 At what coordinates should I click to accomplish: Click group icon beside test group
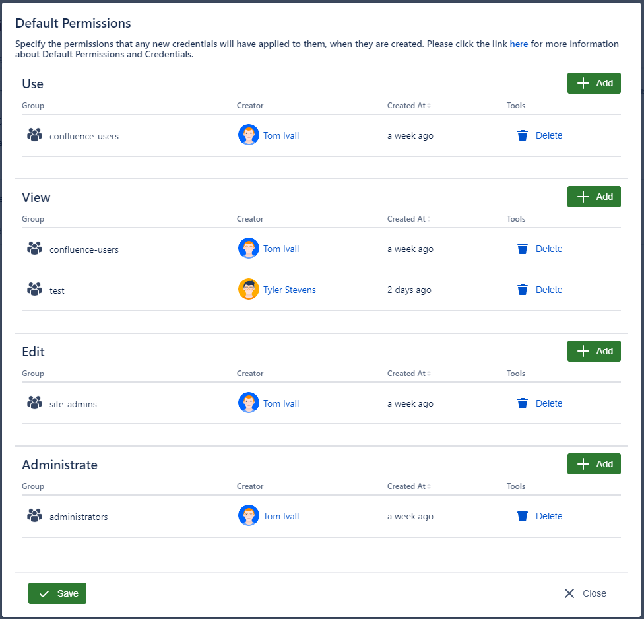coord(34,290)
